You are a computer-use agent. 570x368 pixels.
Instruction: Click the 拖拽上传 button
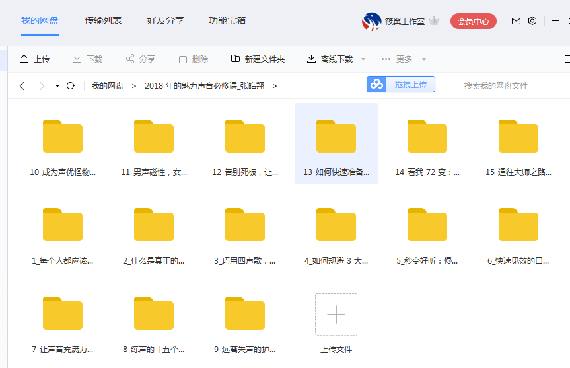(401, 85)
